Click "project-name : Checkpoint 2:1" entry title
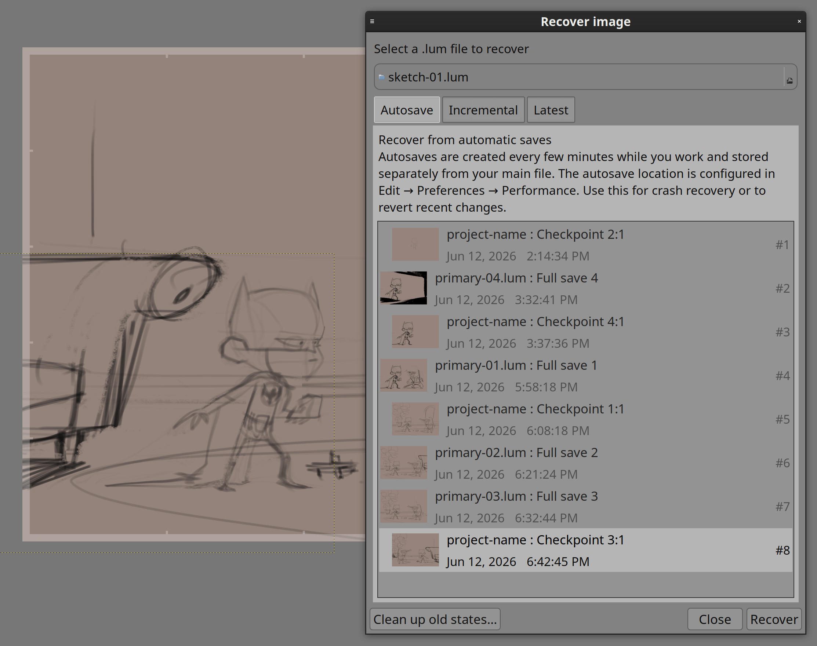Image resolution: width=817 pixels, height=646 pixels. tap(535, 234)
